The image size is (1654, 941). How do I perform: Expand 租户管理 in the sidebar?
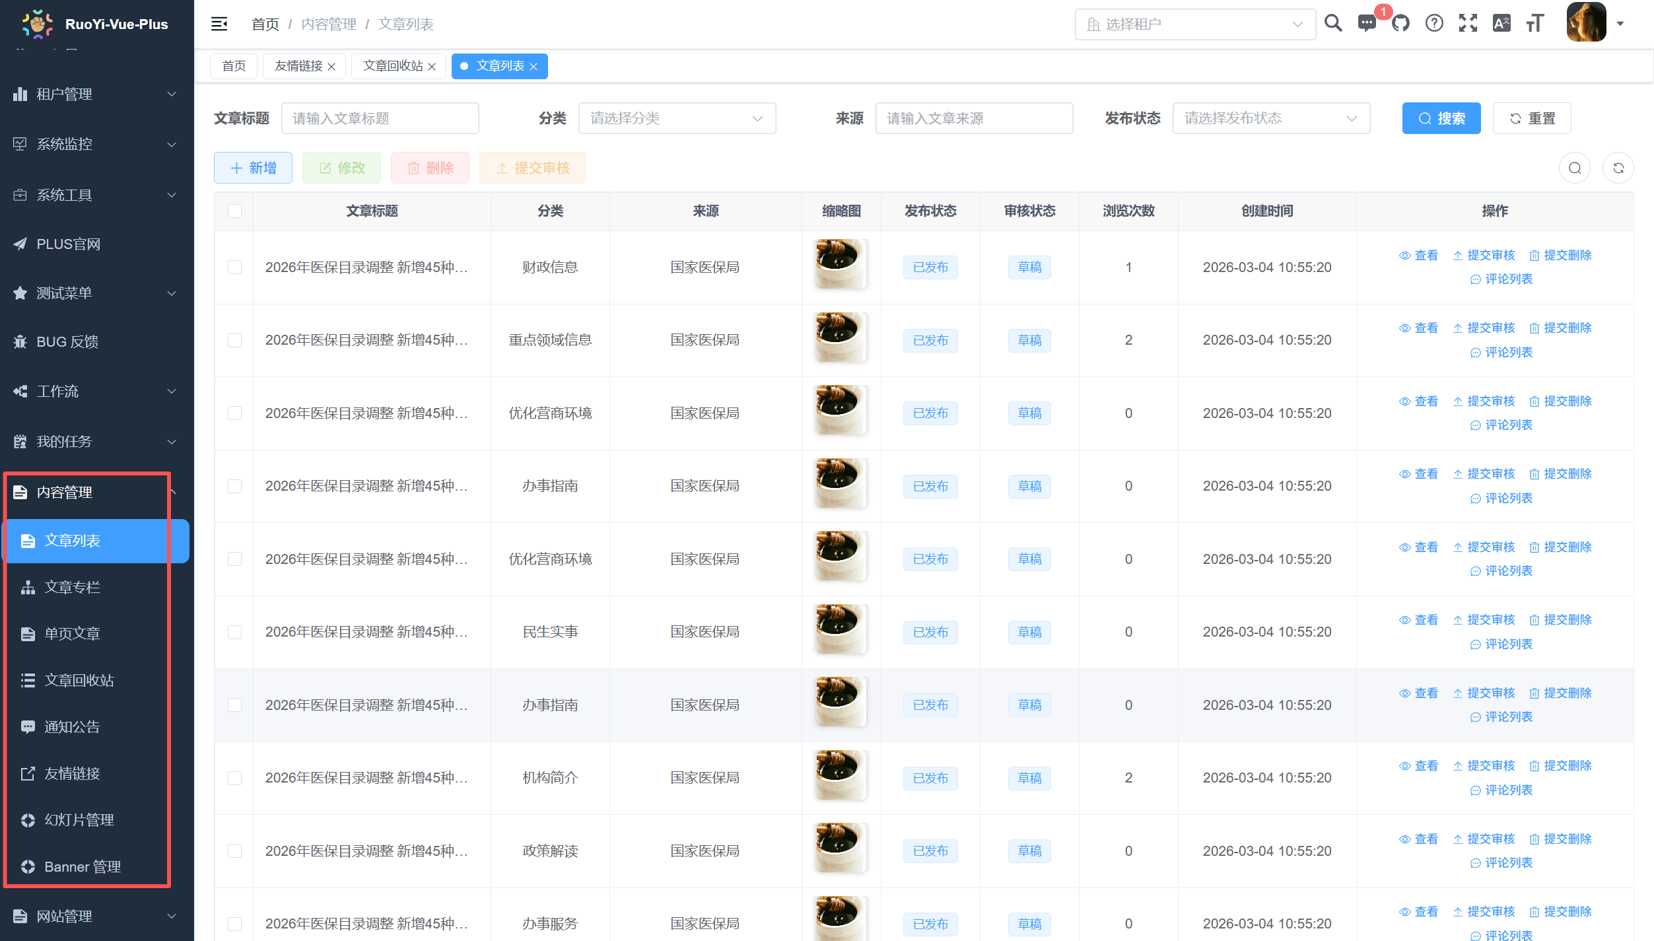[x=97, y=94]
